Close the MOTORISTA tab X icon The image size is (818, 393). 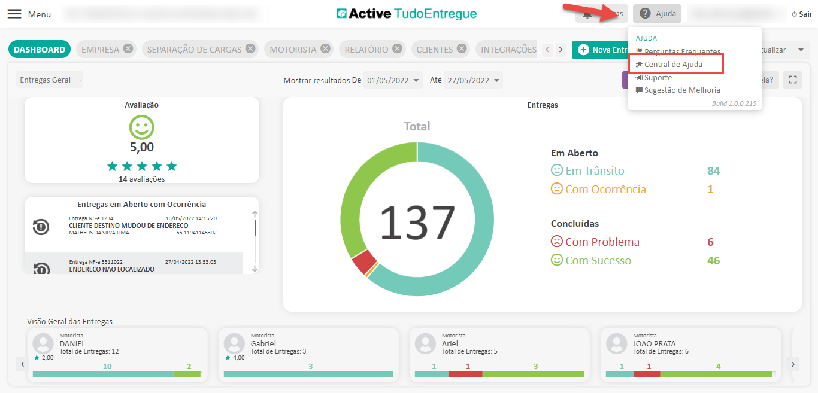pyautogui.click(x=325, y=49)
